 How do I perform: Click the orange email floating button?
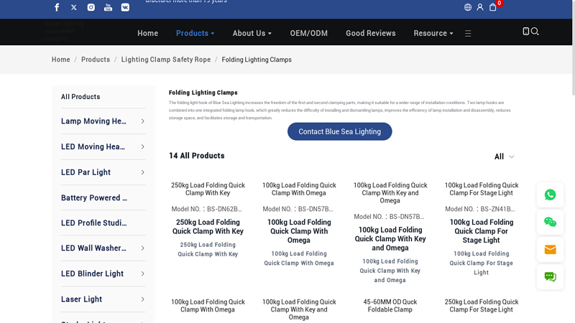click(550, 250)
